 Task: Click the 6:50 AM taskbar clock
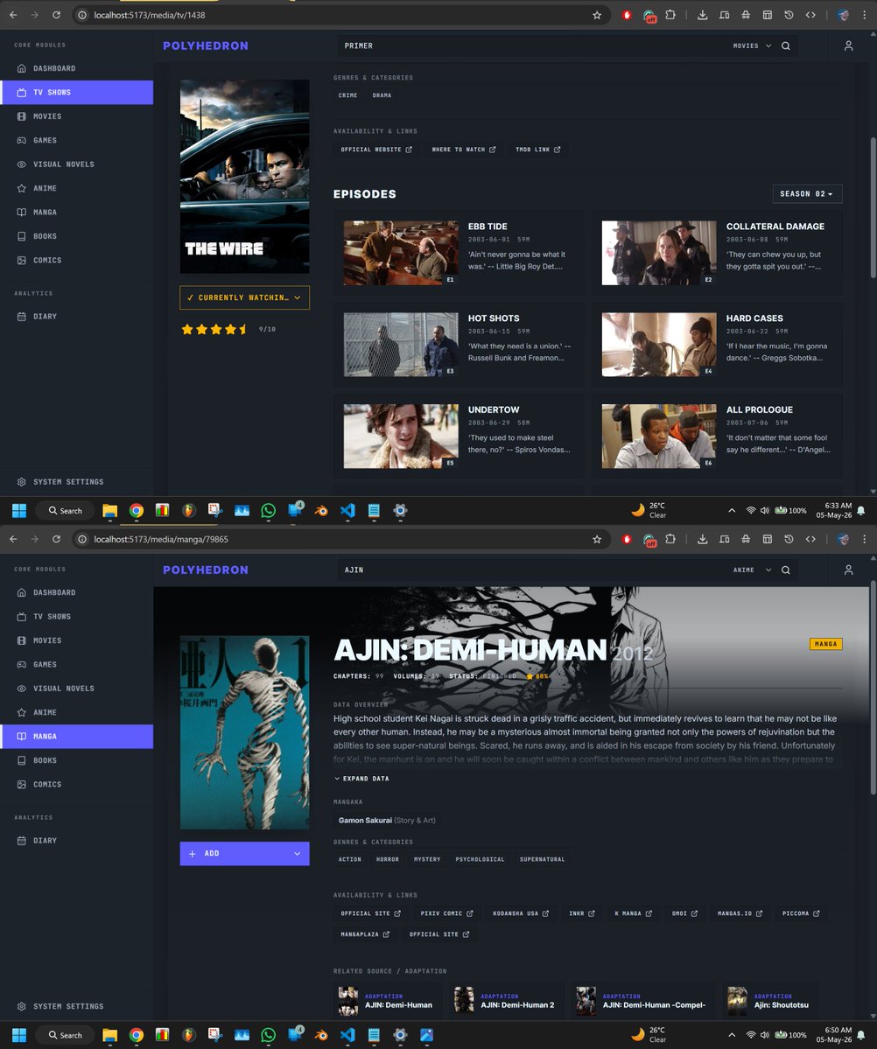coord(833,1035)
